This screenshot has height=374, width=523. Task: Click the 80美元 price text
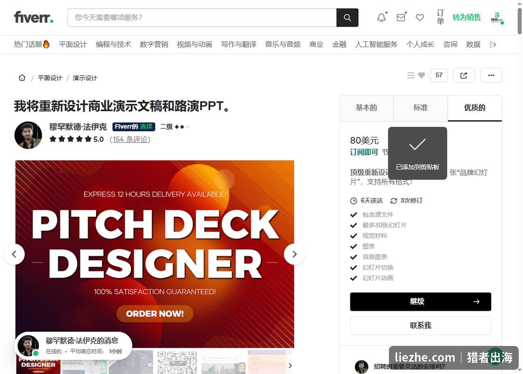click(364, 140)
